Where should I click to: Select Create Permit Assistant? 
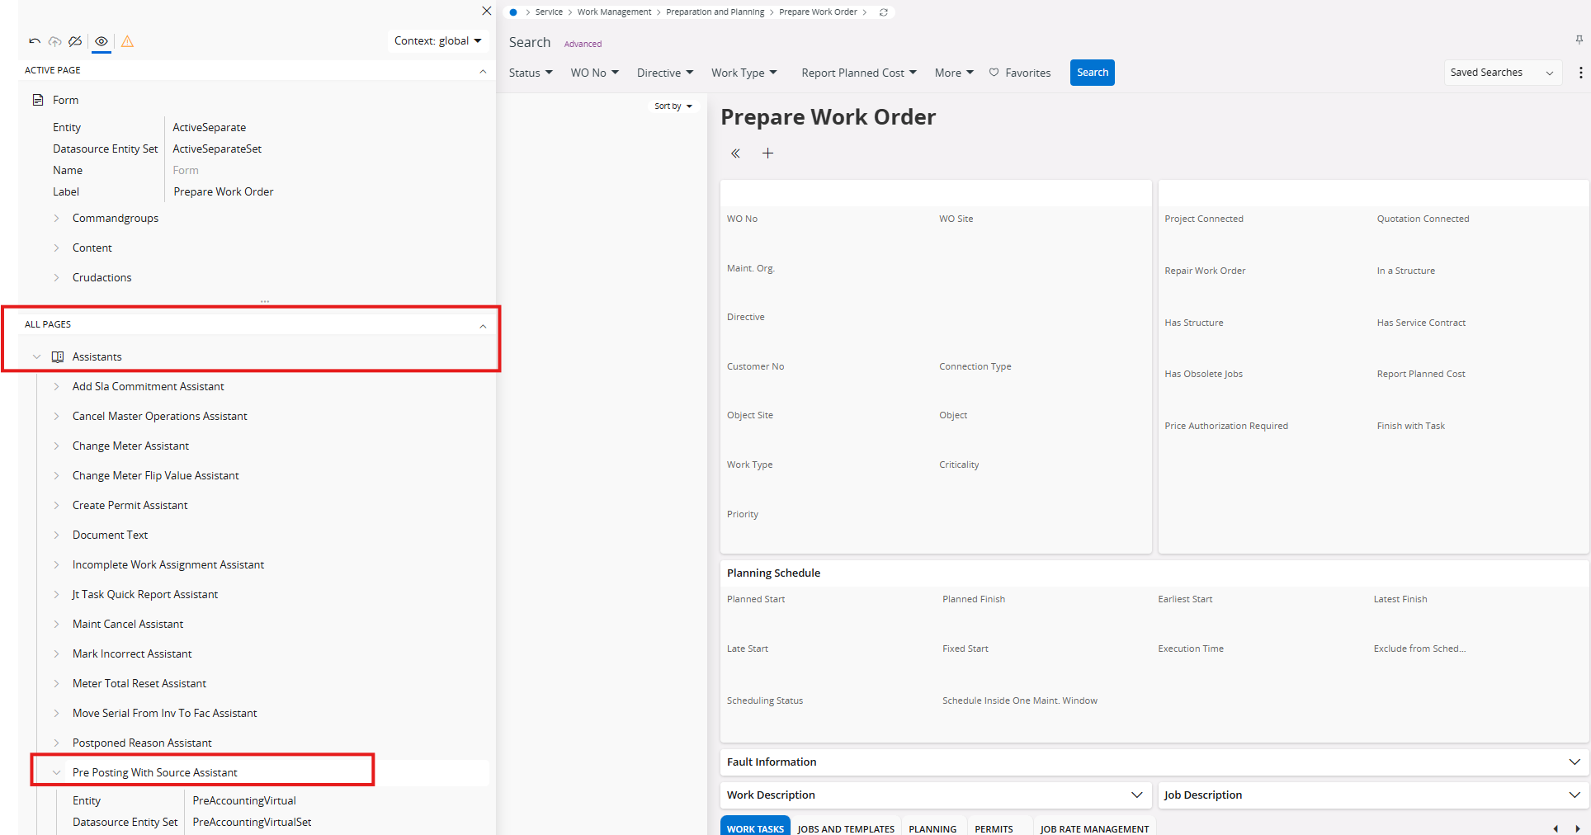130,505
